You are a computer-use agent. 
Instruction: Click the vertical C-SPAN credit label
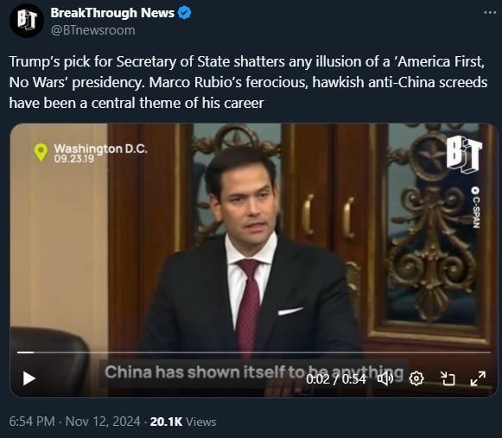[x=476, y=207]
